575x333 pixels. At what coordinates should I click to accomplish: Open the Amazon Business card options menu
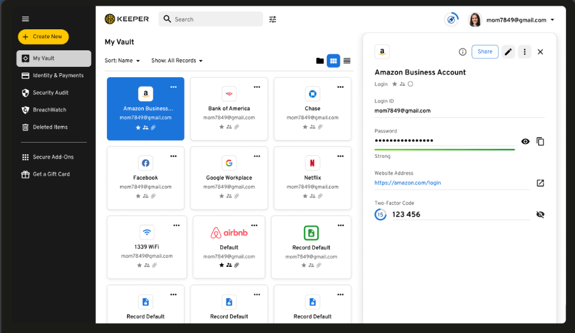(174, 87)
